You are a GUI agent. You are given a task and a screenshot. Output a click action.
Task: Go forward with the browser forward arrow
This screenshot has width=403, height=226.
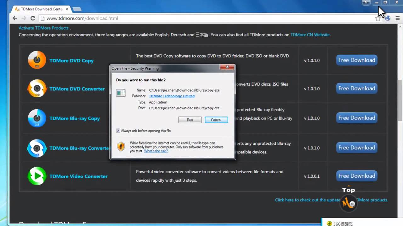tap(24, 18)
